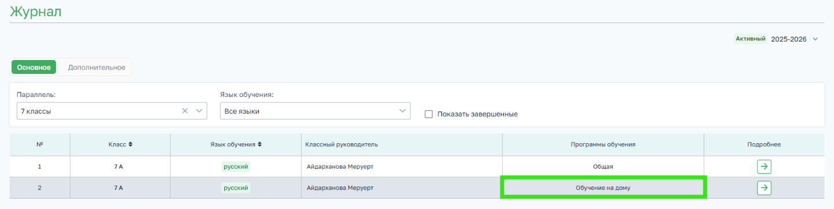Click Айдарханова Меруерт in row 1

(340, 166)
